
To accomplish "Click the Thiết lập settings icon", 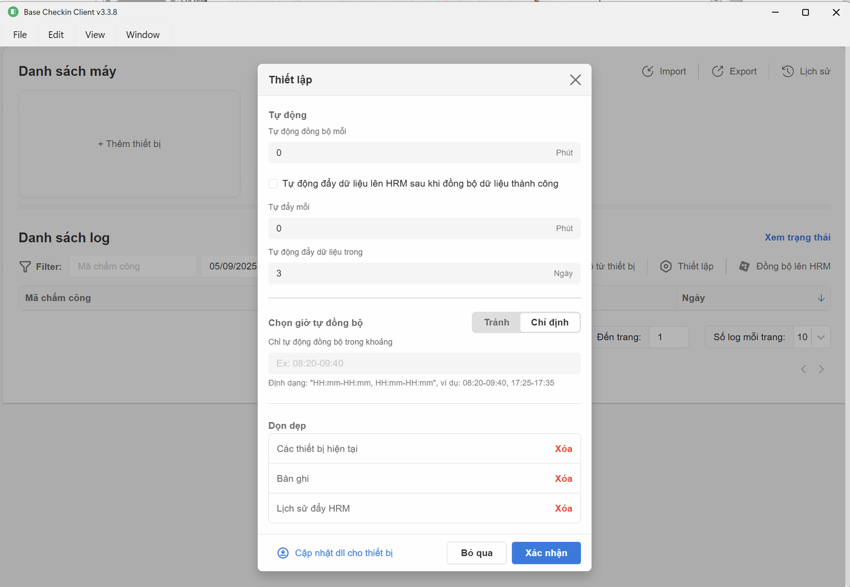I will [x=666, y=266].
